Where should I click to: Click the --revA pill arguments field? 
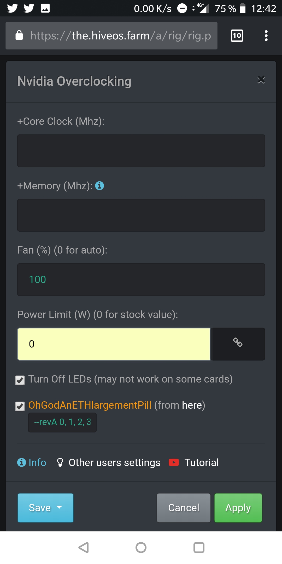pos(62,422)
